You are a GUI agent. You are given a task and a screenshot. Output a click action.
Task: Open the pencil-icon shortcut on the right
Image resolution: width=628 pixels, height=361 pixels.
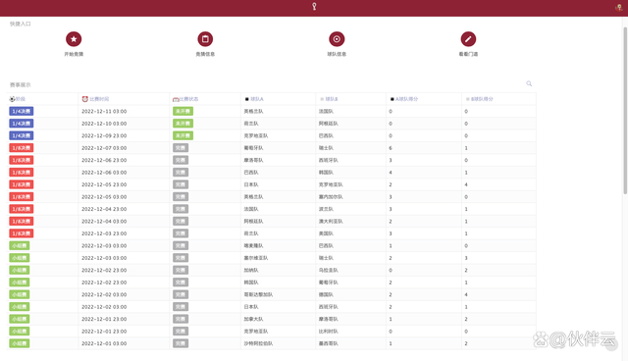(x=468, y=39)
